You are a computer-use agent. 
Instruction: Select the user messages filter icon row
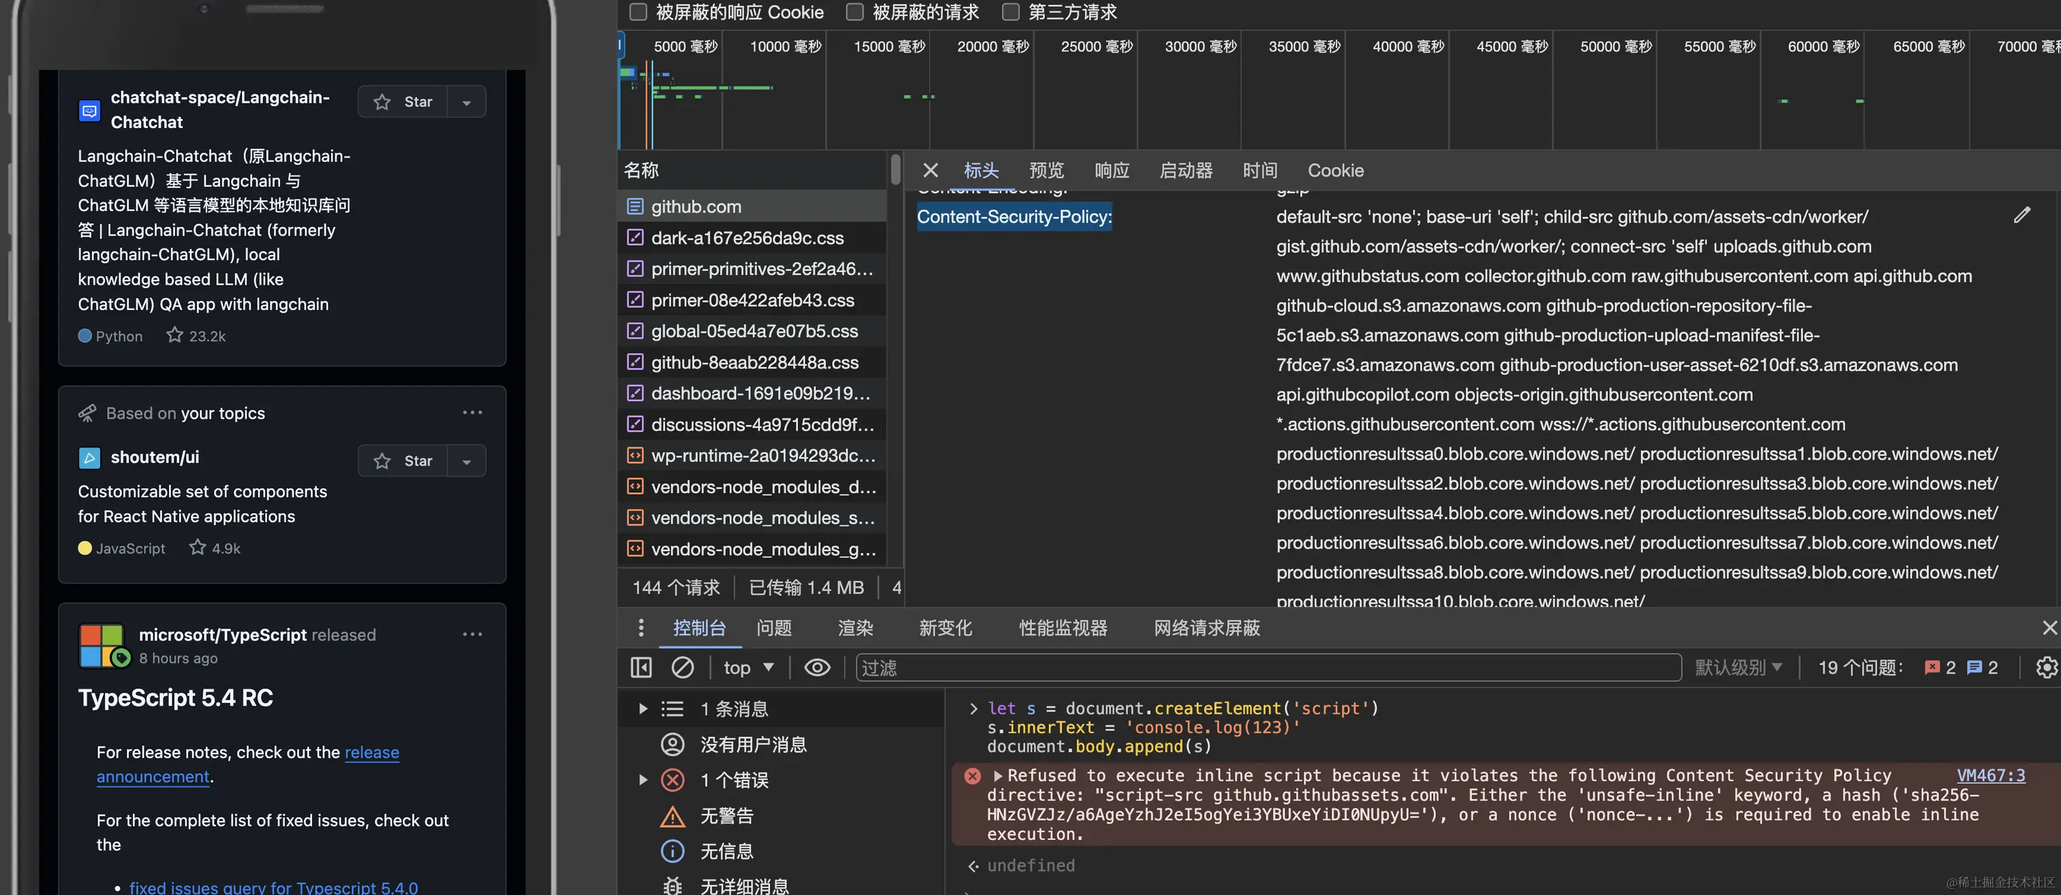(x=781, y=744)
